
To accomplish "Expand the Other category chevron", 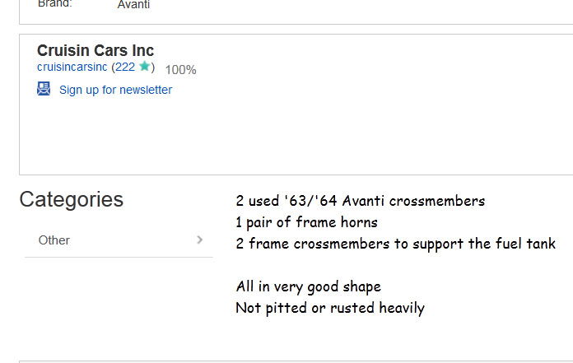I will click(200, 240).
